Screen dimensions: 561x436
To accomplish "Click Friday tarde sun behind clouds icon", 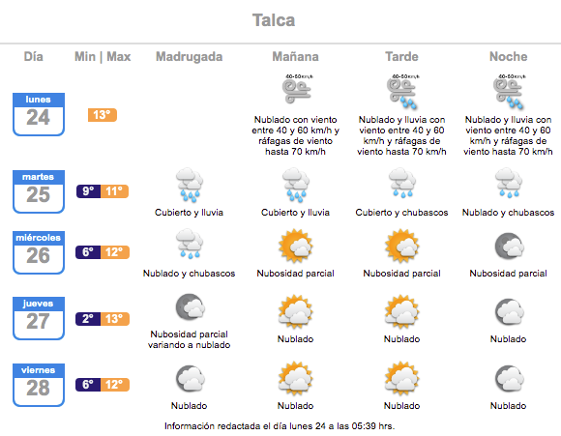I will tap(401, 378).
